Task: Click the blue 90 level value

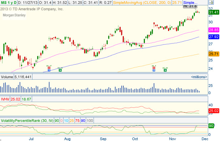Action: tap(83, 121)
